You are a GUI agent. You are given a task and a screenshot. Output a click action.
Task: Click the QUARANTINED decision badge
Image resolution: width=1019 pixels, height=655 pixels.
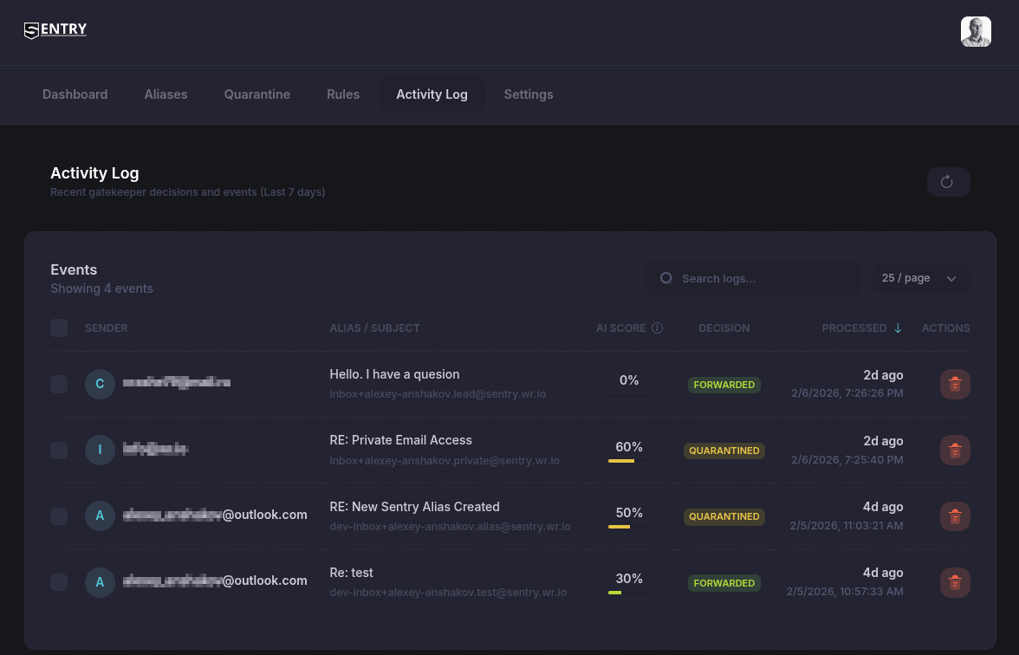(724, 451)
